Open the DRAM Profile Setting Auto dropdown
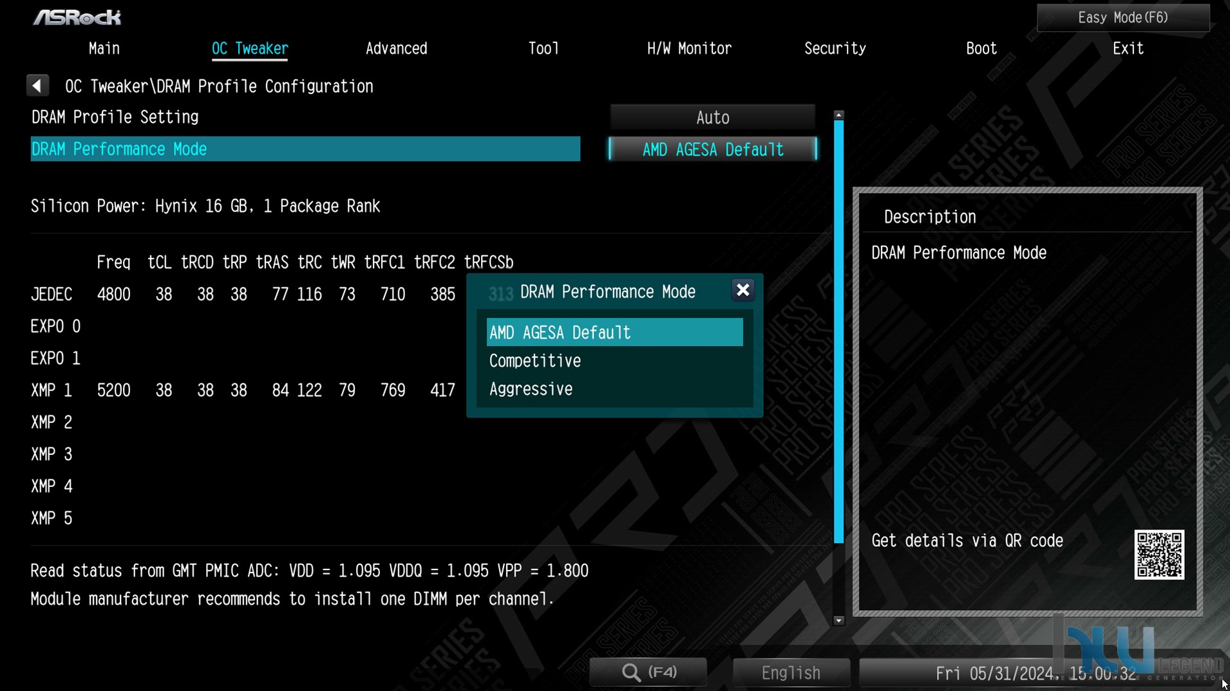The height and width of the screenshot is (691, 1230). pos(712,118)
